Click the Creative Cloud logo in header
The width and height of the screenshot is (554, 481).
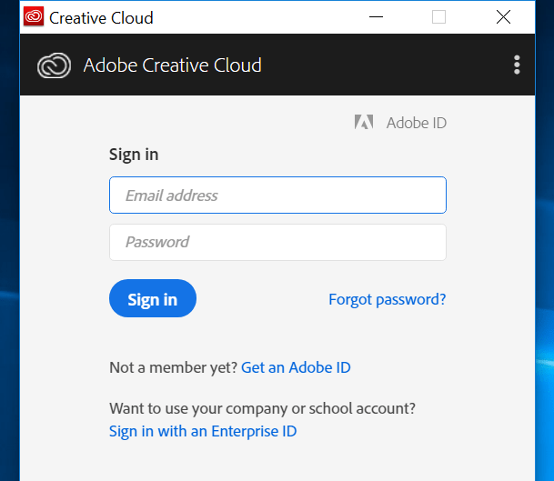[54, 65]
